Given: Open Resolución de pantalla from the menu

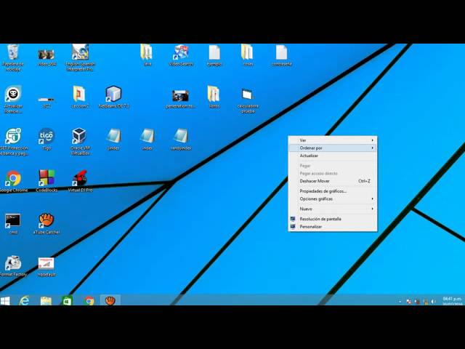Looking at the screenshot, I should tap(320, 219).
